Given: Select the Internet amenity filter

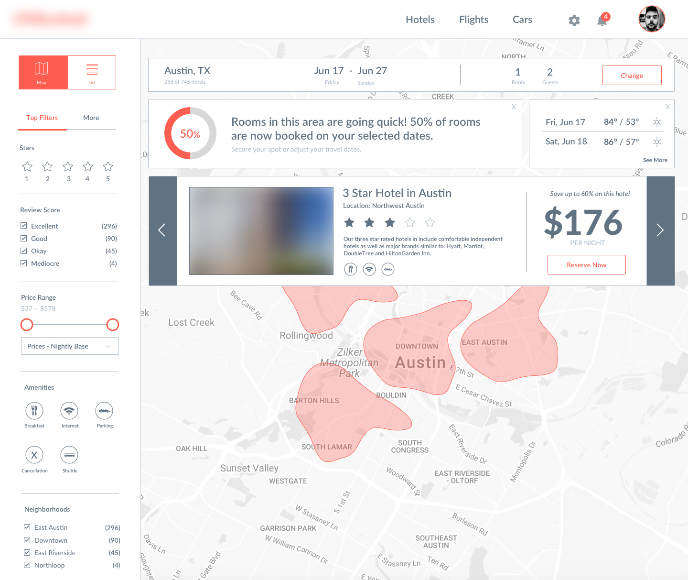Looking at the screenshot, I should (69, 410).
